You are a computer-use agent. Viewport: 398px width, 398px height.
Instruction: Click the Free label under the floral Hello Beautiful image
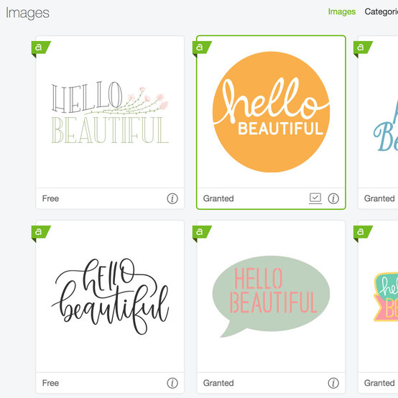point(50,198)
